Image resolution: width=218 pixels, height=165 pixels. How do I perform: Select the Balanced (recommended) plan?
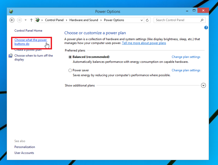(70, 57)
